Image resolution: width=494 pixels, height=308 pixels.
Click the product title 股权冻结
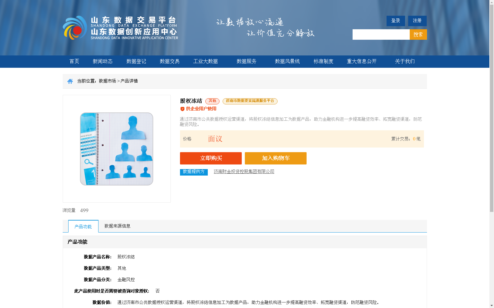point(191,101)
